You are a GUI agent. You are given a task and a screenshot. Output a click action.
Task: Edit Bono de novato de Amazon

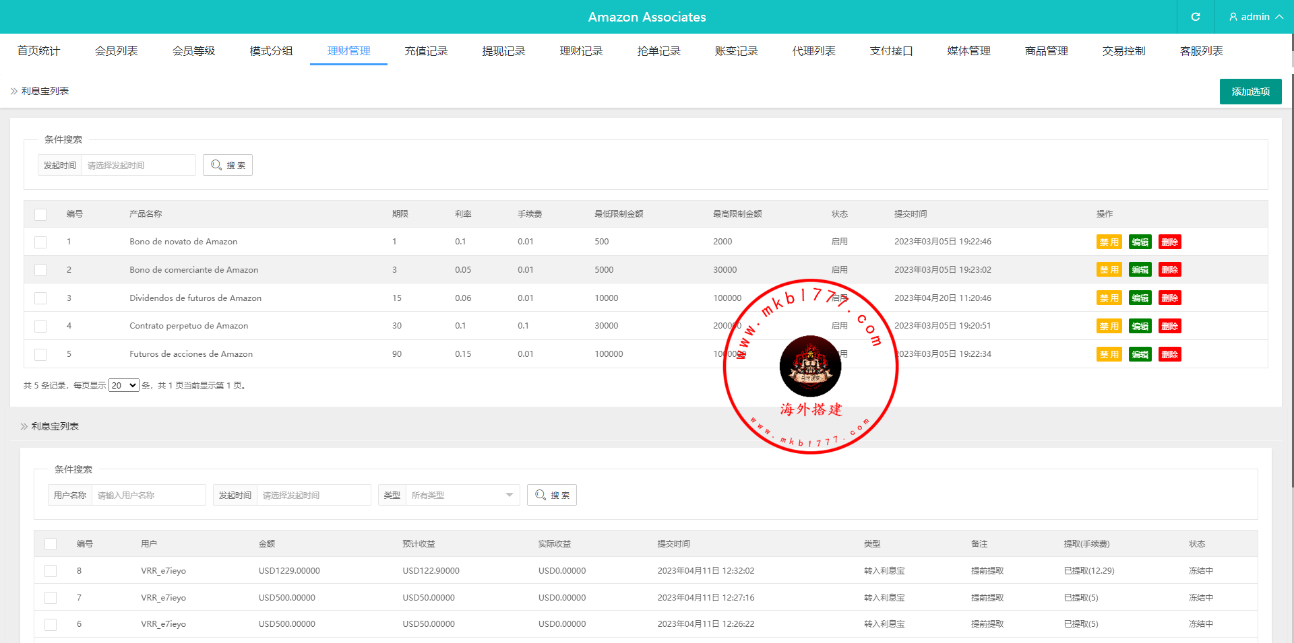click(1140, 242)
